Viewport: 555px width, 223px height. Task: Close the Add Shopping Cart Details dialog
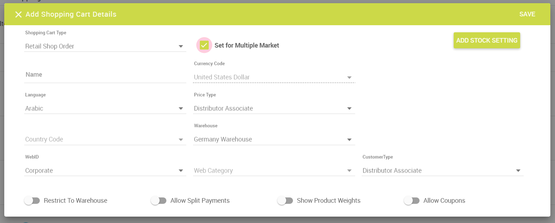click(x=18, y=15)
